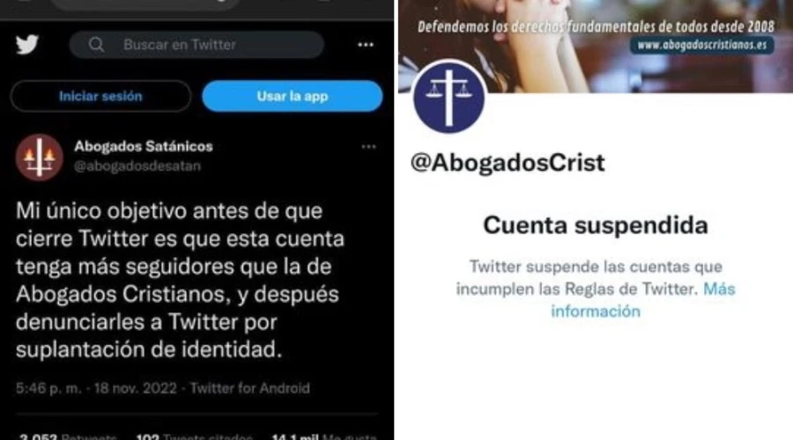Click the Twitter for Android source label

pos(250,388)
